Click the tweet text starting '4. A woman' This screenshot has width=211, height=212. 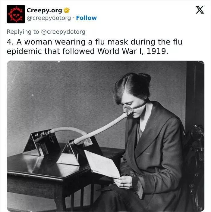(x=95, y=47)
